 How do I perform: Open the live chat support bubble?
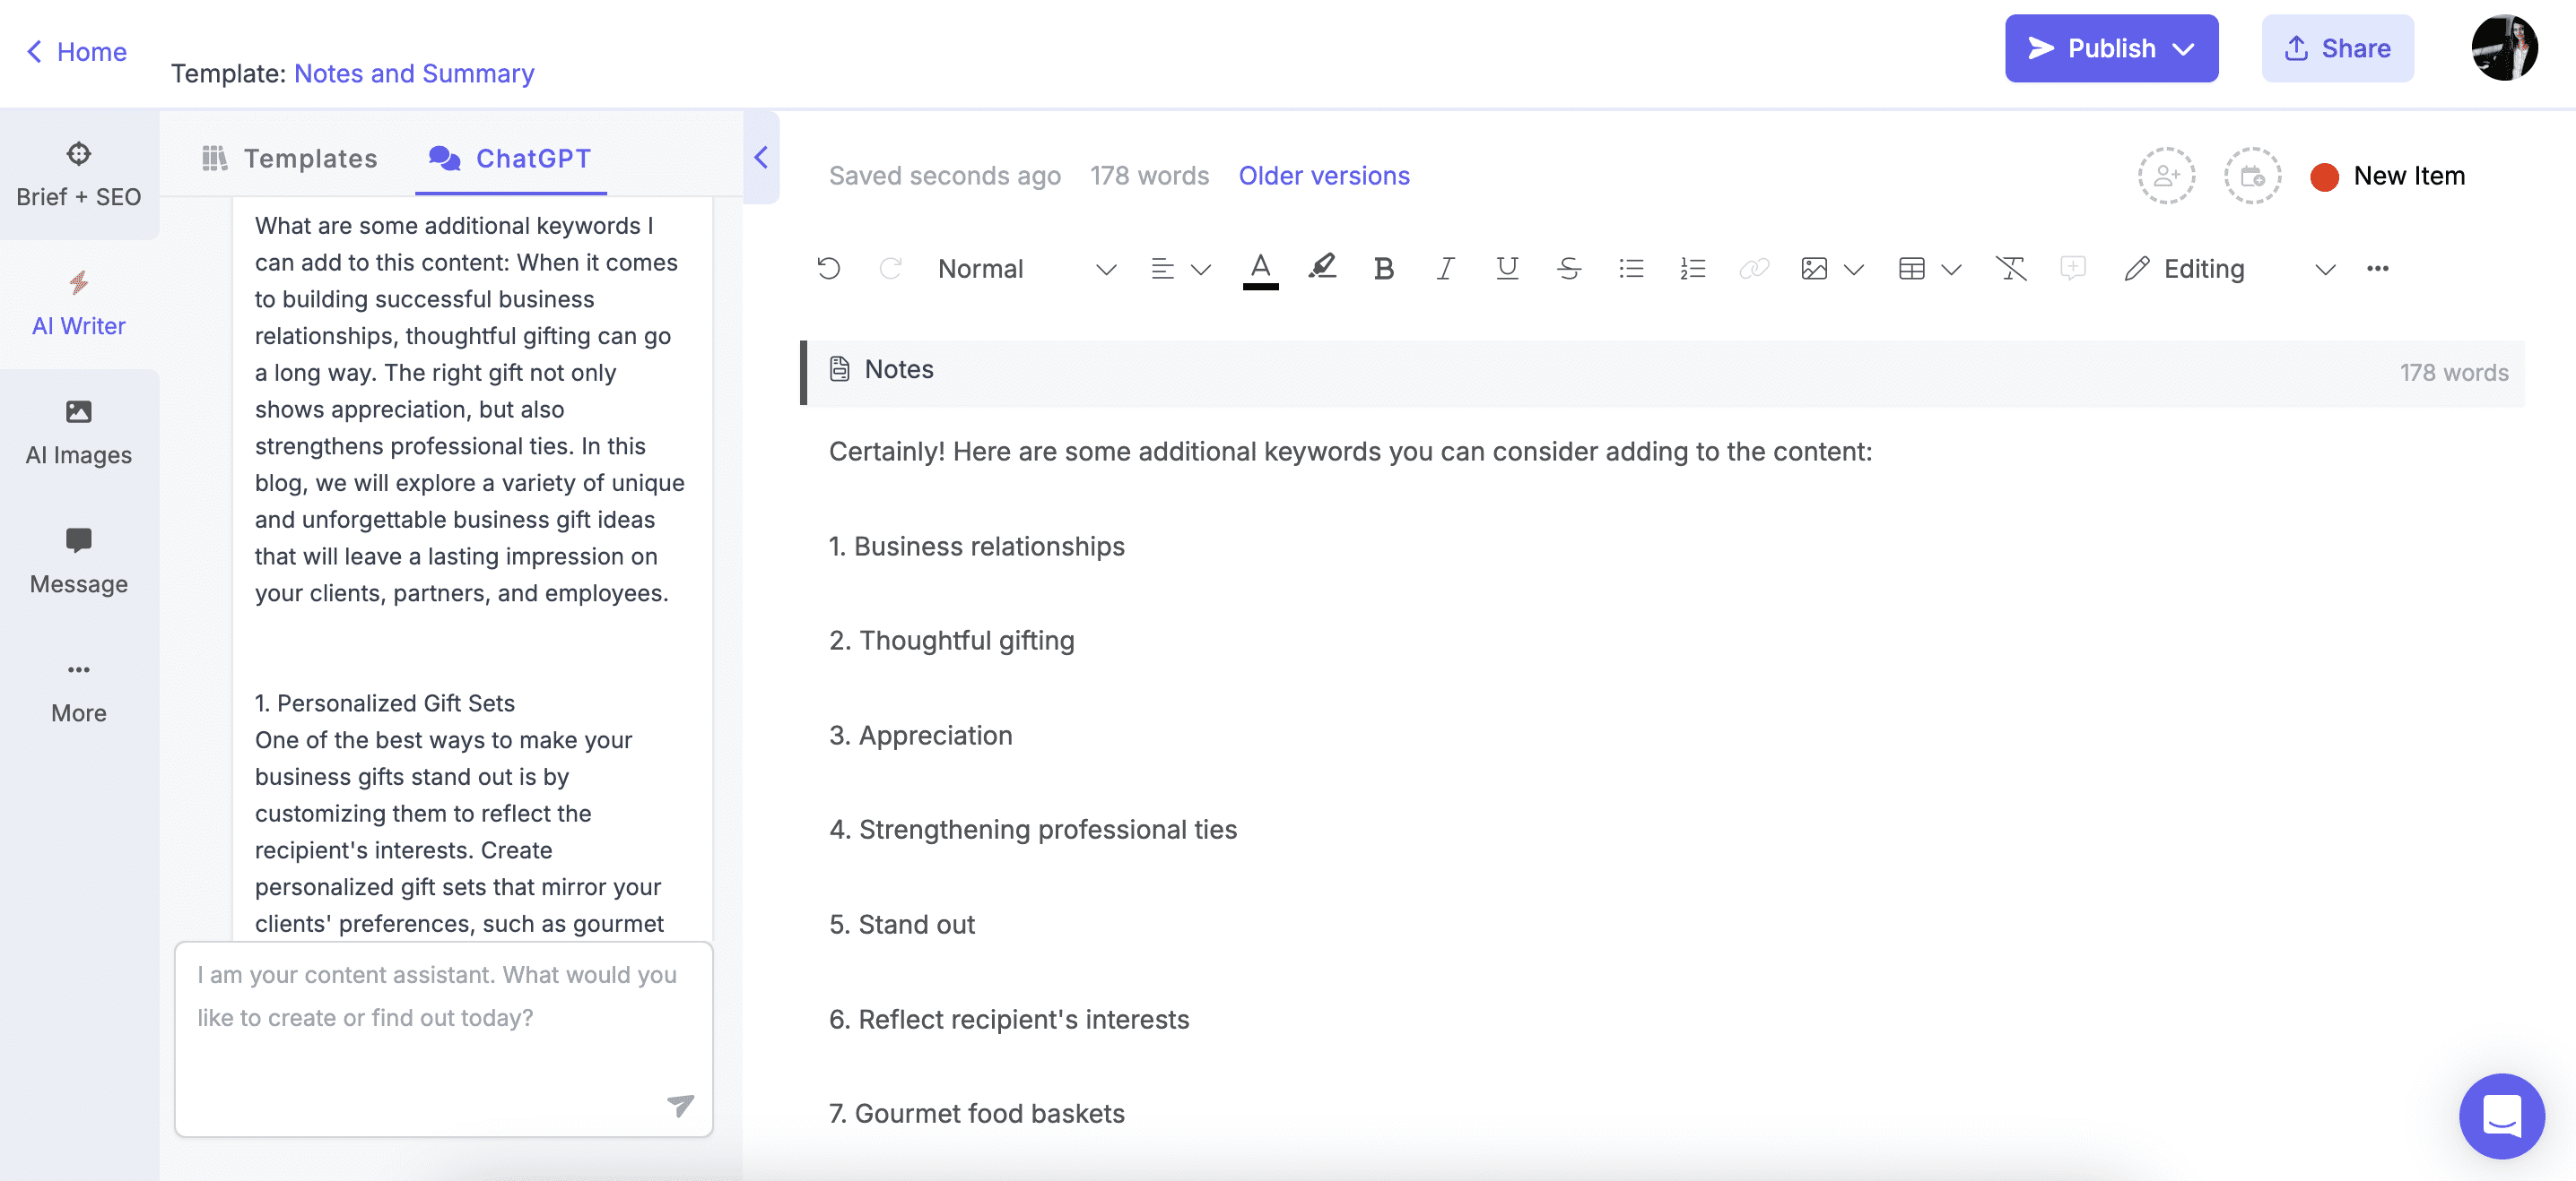coord(2502,1116)
